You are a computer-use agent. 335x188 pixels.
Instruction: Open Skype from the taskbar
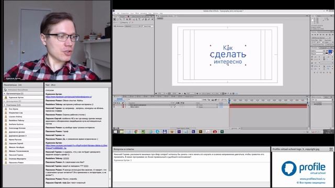[x=158, y=132]
